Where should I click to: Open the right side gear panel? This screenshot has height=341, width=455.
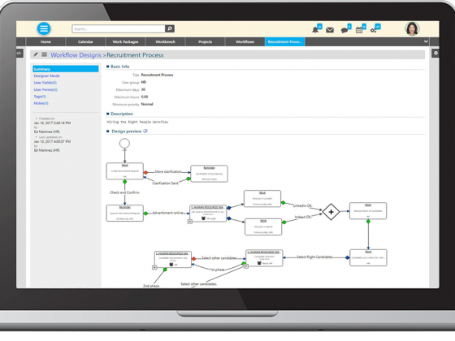coord(435,54)
